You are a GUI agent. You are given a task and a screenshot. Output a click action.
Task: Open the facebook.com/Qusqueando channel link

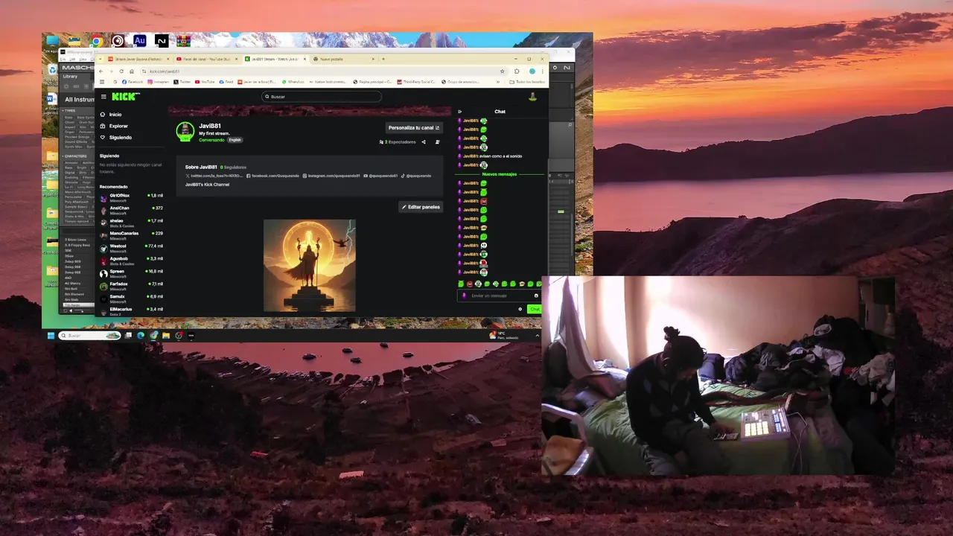(272, 176)
